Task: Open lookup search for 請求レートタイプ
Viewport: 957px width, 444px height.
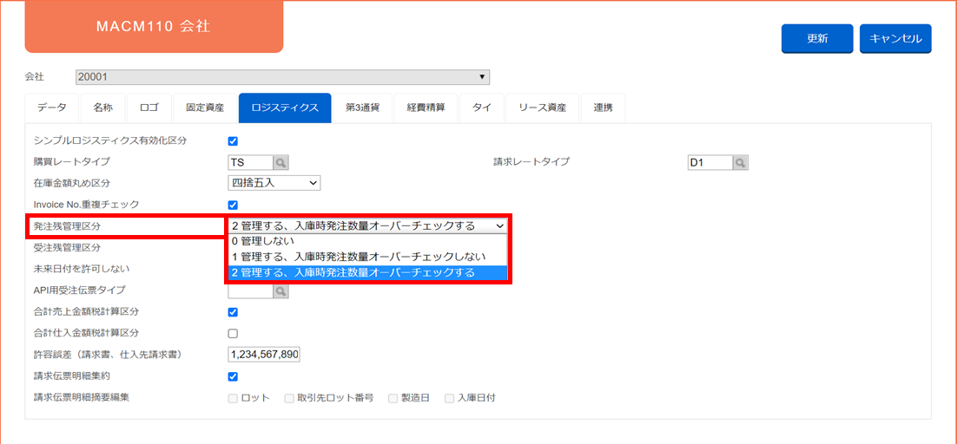Action: click(x=741, y=163)
